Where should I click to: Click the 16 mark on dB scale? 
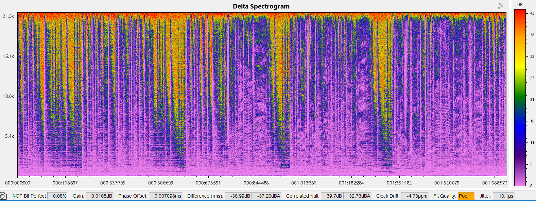532,121
